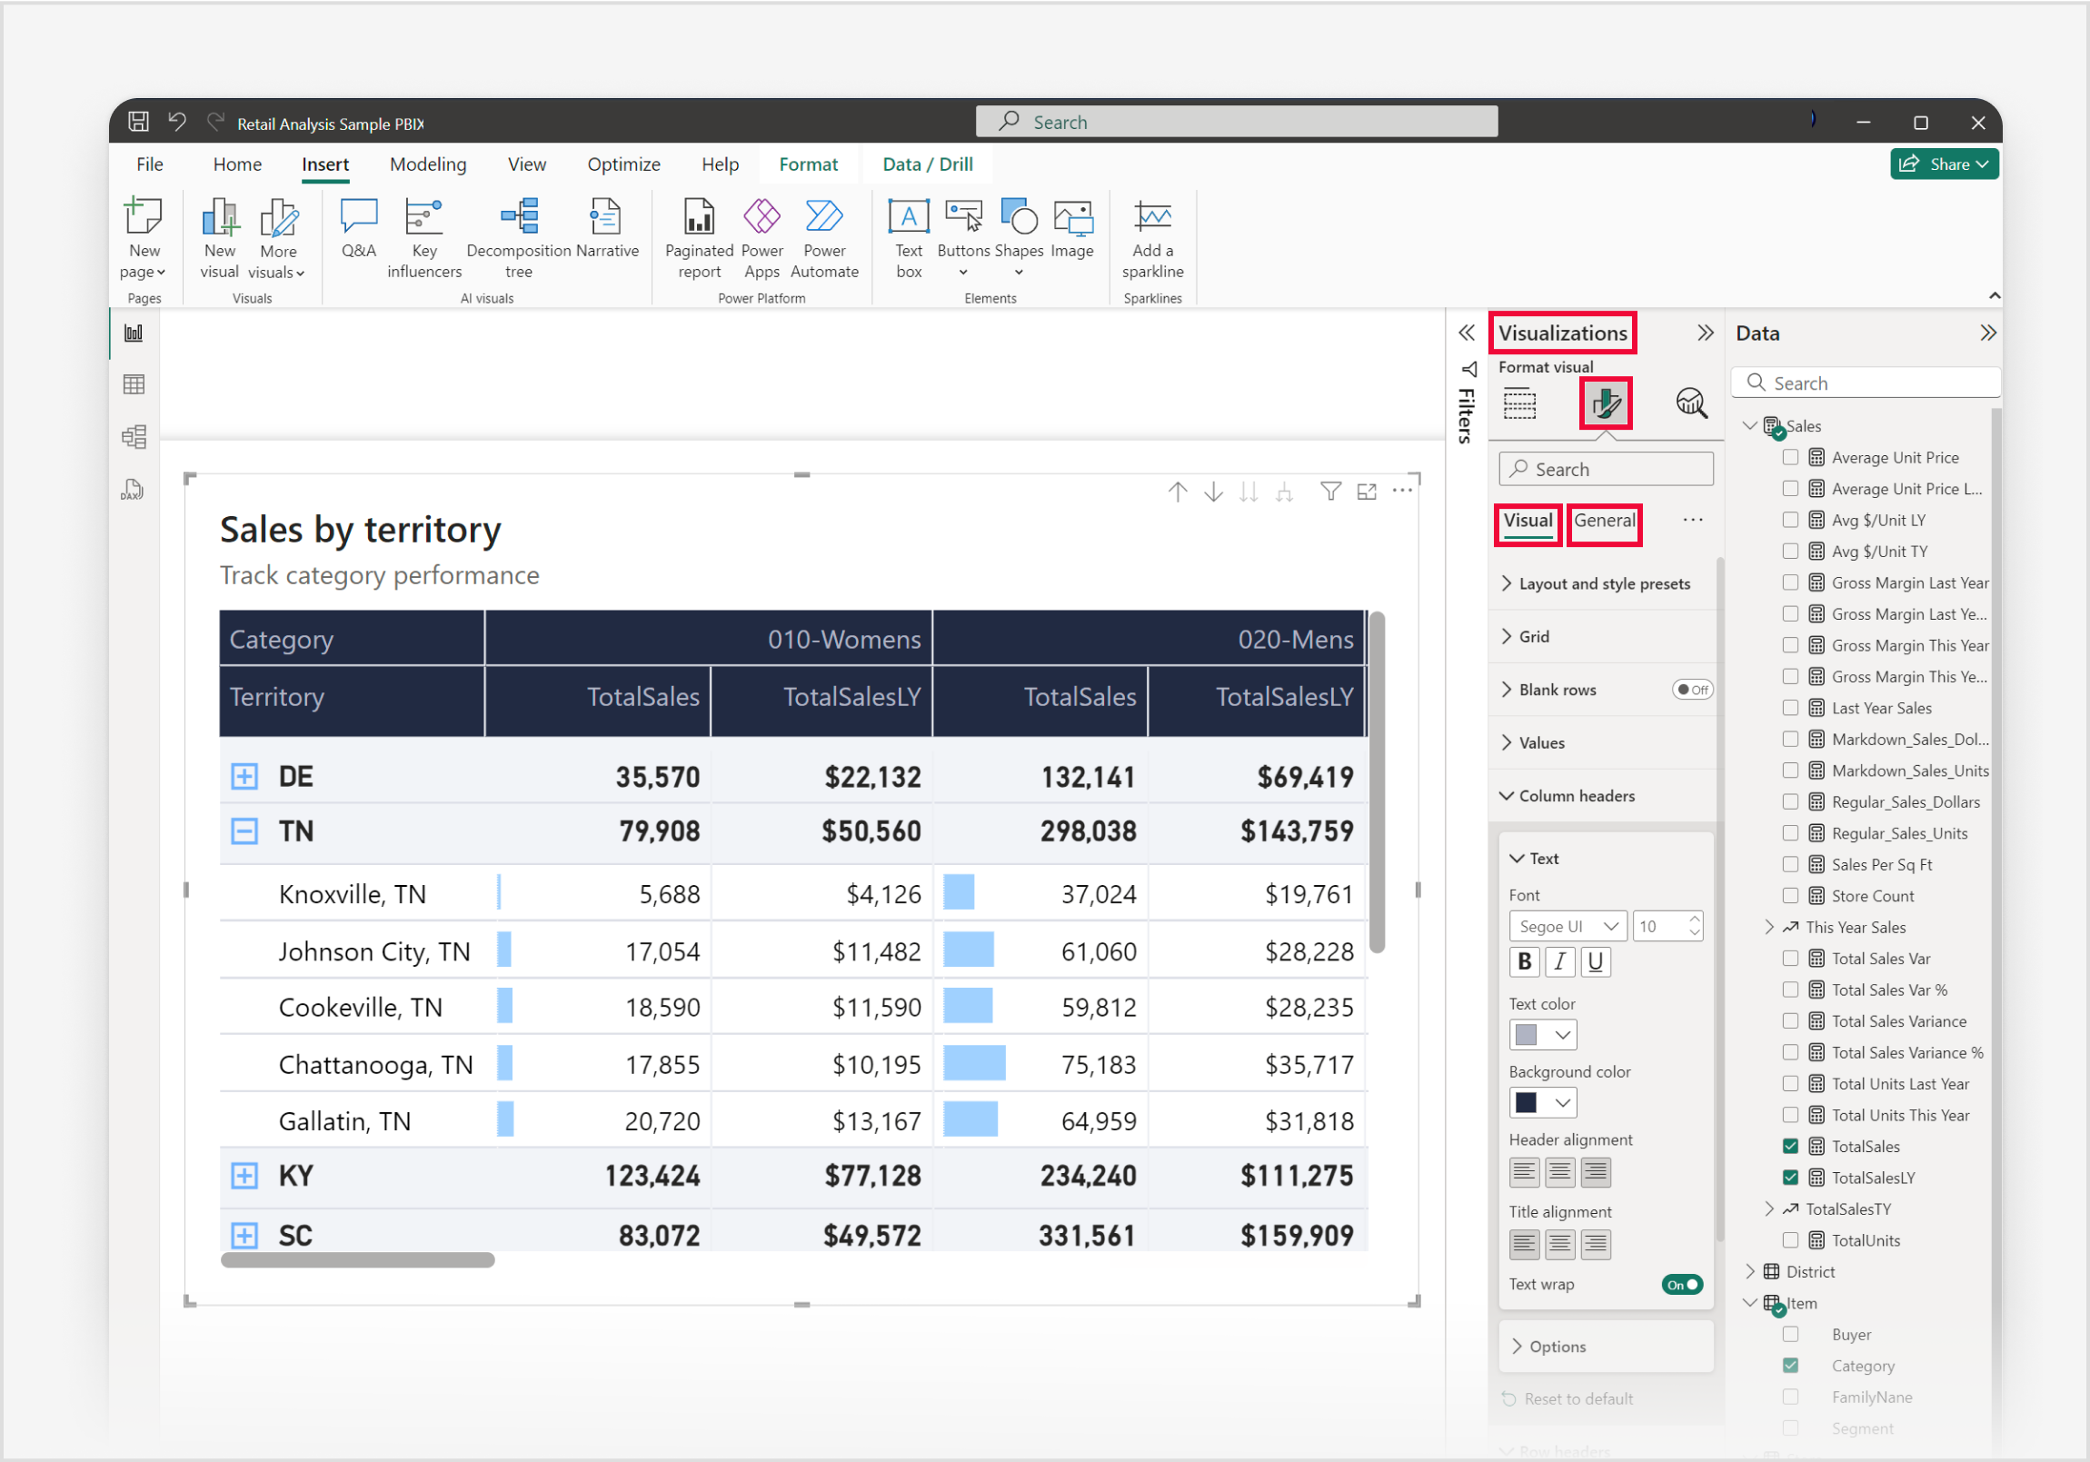Switch to the General format tab
This screenshot has width=2090, height=1462.
pos(1604,521)
